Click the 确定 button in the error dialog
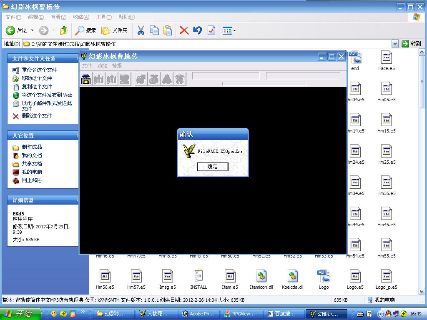This screenshot has width=427, height=320. click(x=213, y=167)
